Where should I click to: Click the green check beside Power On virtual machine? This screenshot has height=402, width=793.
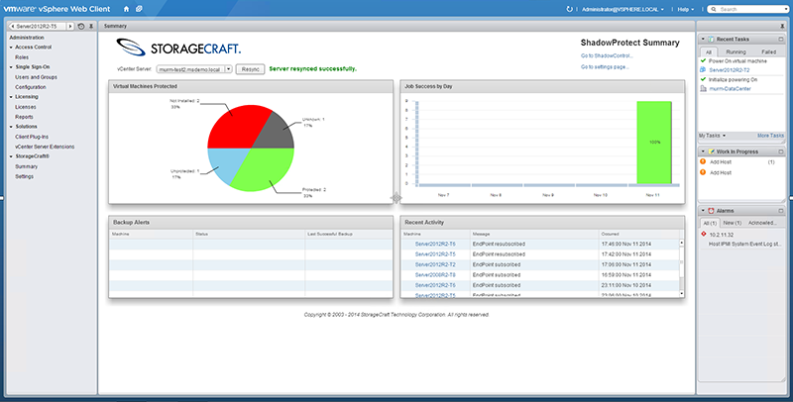(x=703, y=60)
